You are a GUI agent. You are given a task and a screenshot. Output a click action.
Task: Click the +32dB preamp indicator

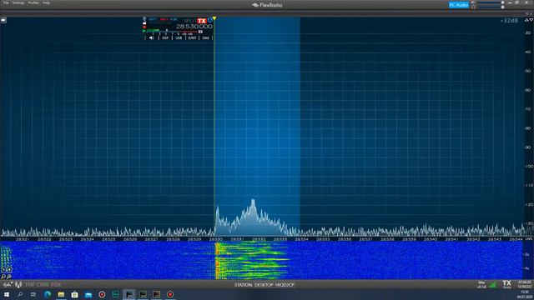509,21
